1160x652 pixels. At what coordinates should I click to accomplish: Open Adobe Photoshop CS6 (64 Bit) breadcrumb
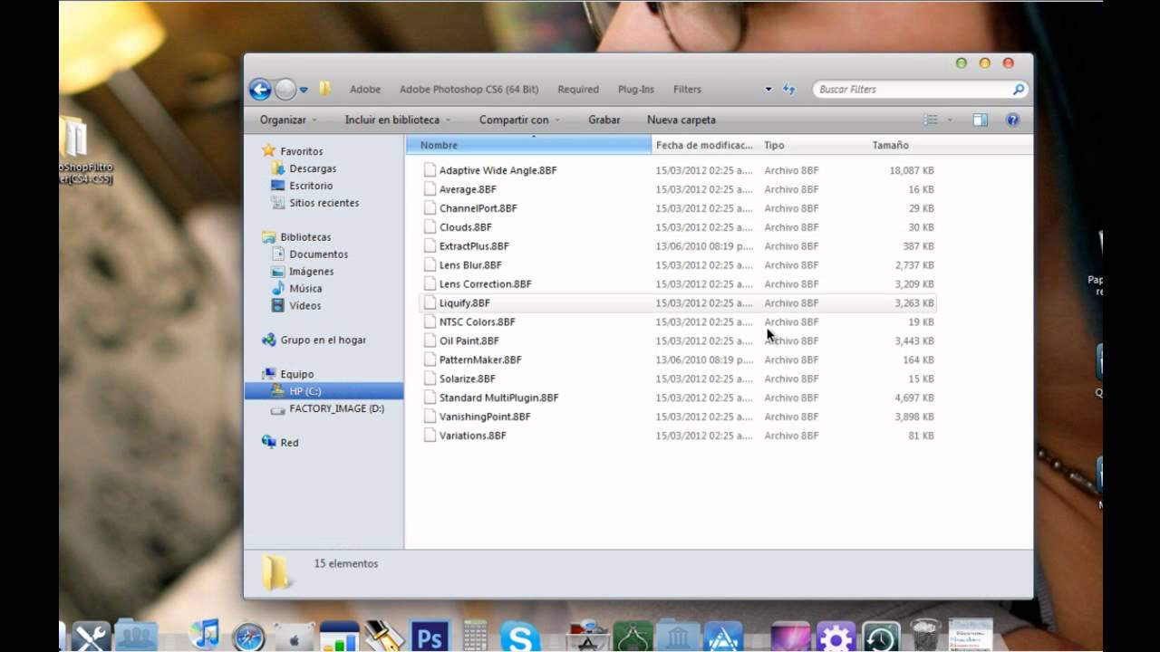[x=469, y=90]
